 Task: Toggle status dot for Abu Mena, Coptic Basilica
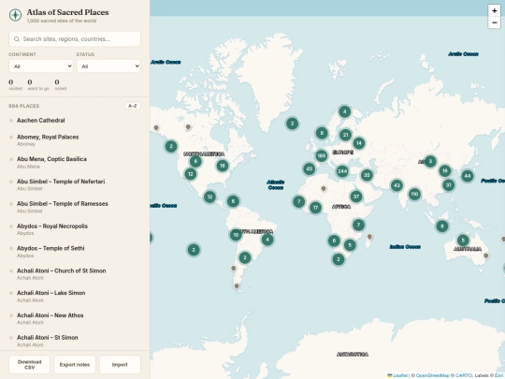point(11,159)
